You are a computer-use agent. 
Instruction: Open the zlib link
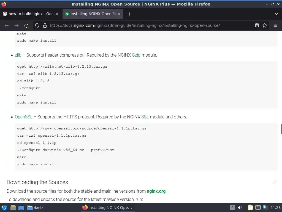(x=18, y=55)
